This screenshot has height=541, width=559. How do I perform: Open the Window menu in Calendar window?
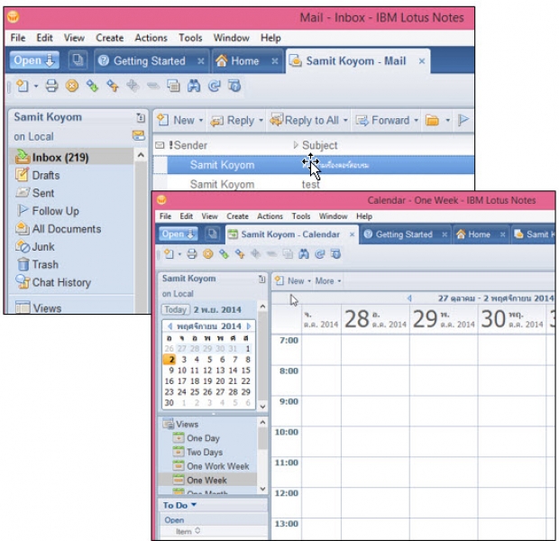point(333,216)
